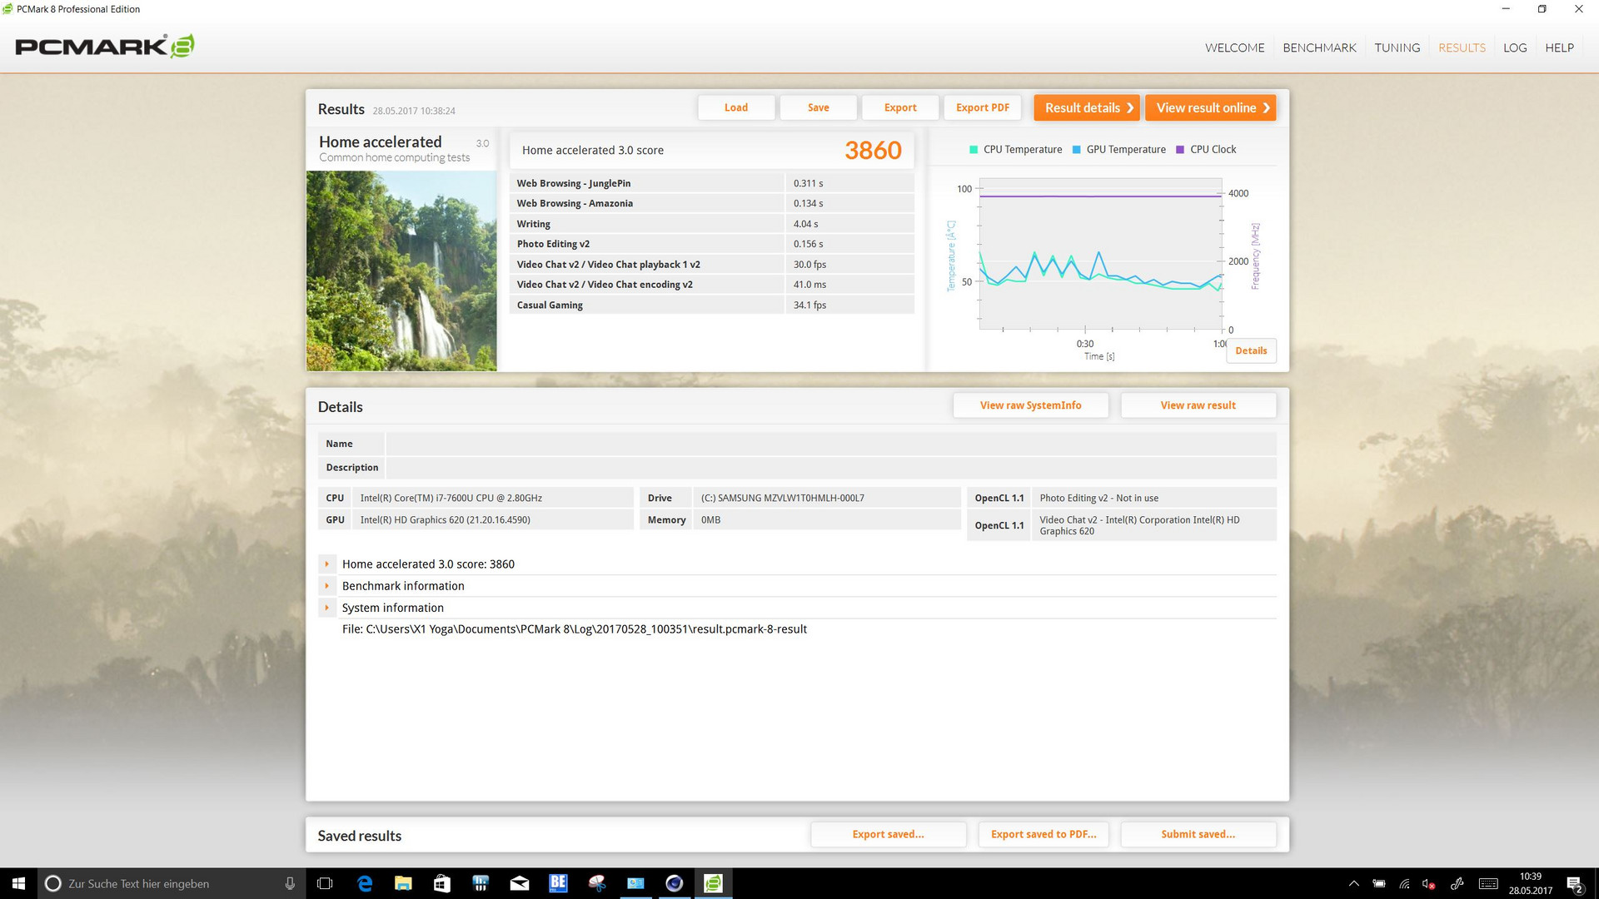Click the Export PDF button
1599x899 pixels.
pyautogui.click(x=982, y=107)
